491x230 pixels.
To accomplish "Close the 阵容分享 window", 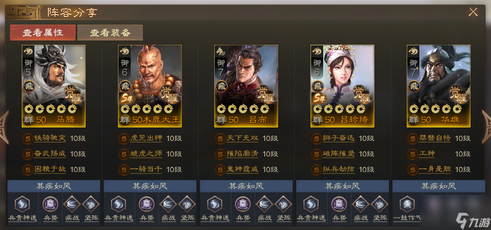I will click(x=473, y=12).
